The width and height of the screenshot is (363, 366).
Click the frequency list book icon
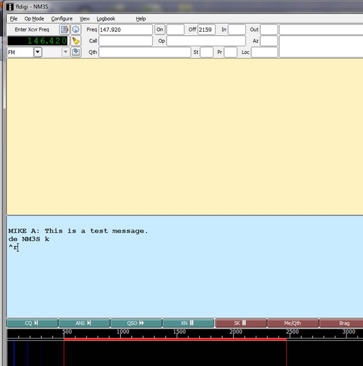pos(65,30)
